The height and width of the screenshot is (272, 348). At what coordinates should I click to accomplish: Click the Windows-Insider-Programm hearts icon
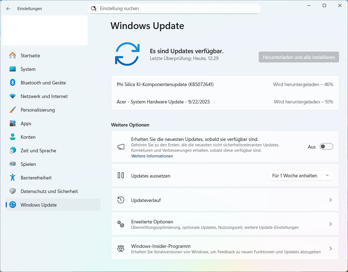(x=121, y=249)
